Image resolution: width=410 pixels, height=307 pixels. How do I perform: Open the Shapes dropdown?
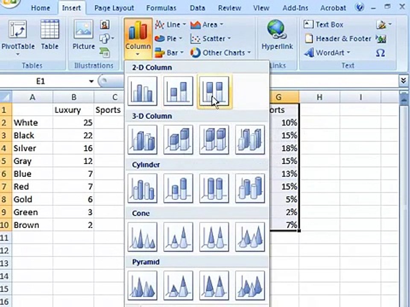pos(106,39)
